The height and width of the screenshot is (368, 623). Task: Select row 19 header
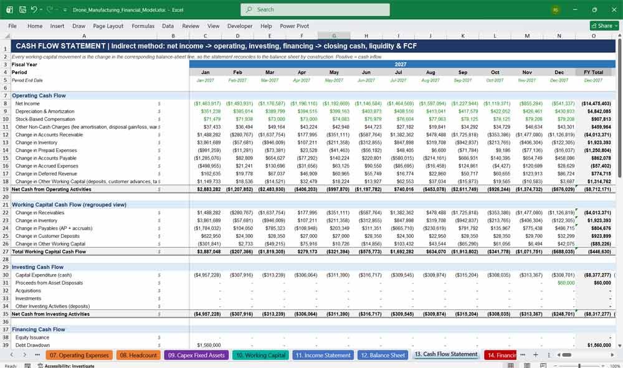(6, 189)
